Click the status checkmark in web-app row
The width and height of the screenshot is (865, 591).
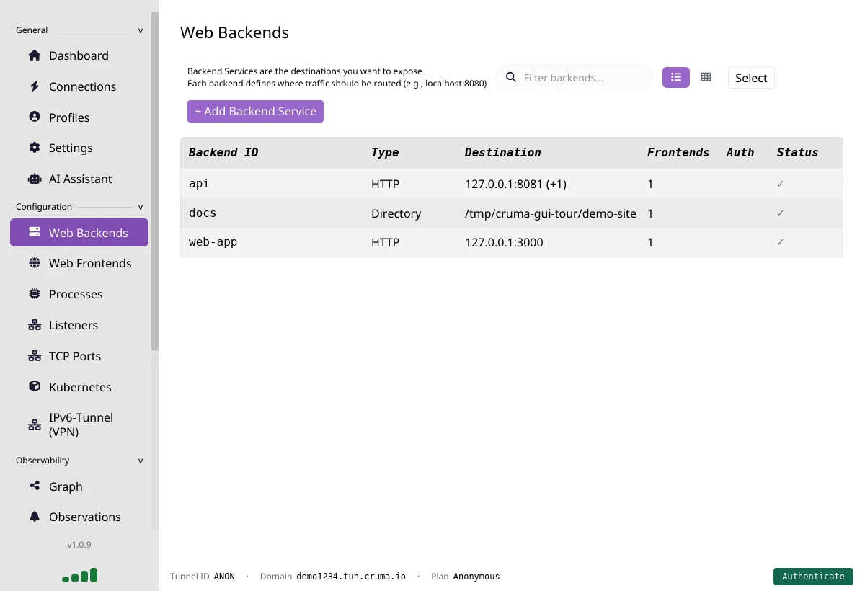click(x=781, y=242)
